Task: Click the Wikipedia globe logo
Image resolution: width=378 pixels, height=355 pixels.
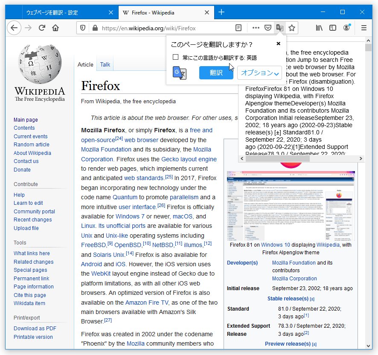Action: (40, 64)
